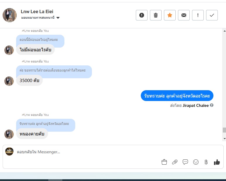The height and width of the screenshot is (181, 226).
Task: Open the shopping bag products icon
Action: pos(164,162)
